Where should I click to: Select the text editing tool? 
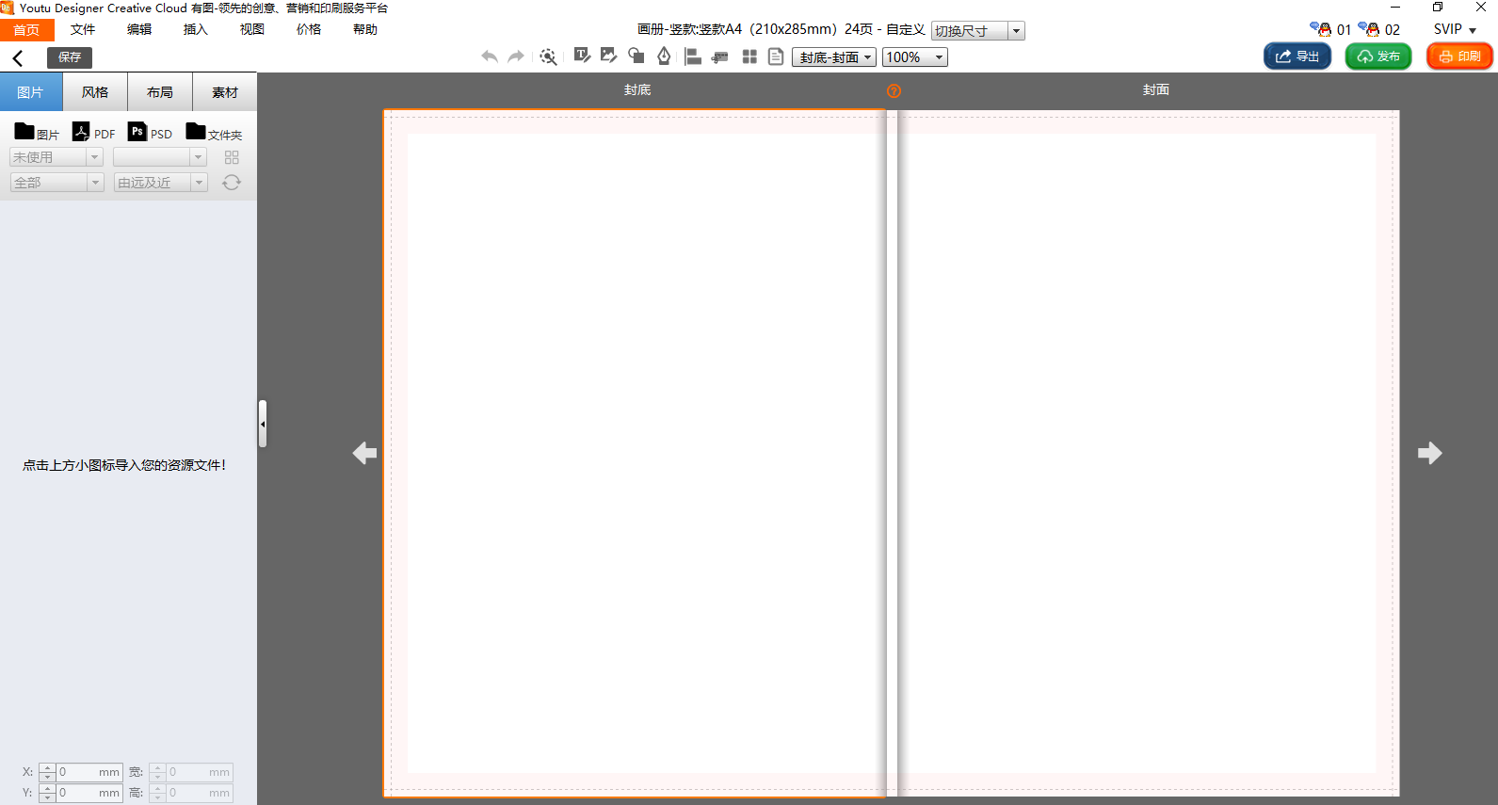pyautogui.click(x=582, y=56)
